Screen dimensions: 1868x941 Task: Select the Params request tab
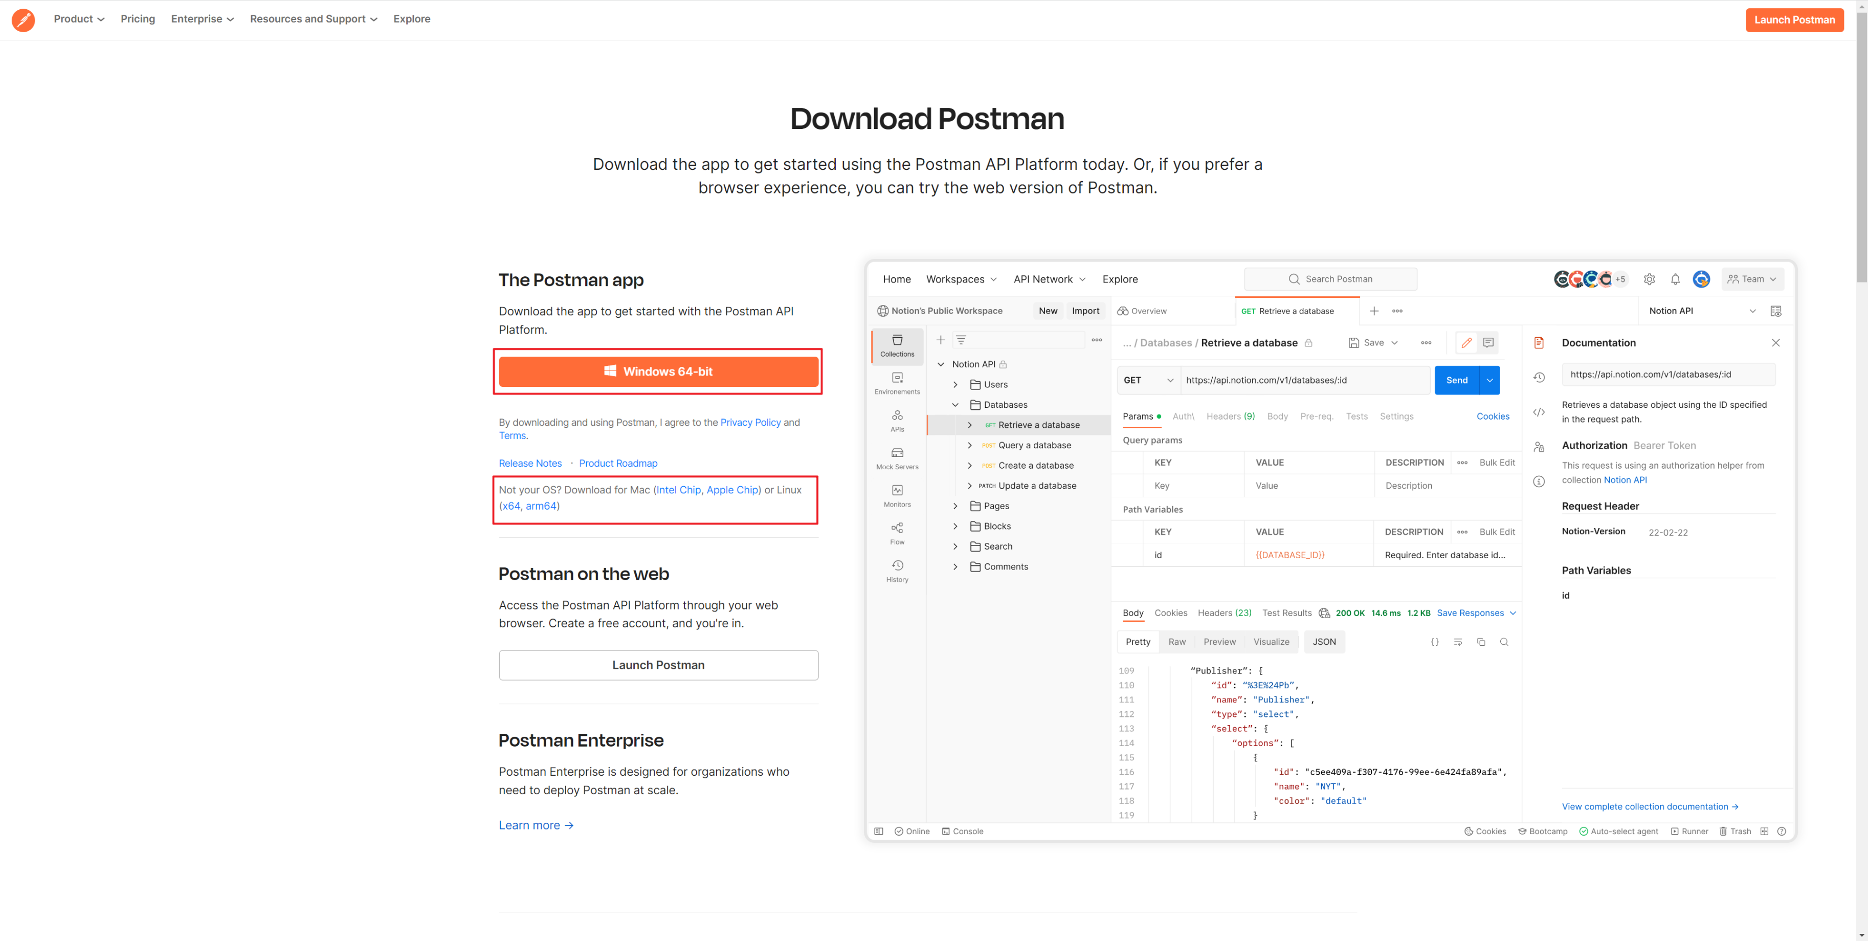(x=1141, y=417)
